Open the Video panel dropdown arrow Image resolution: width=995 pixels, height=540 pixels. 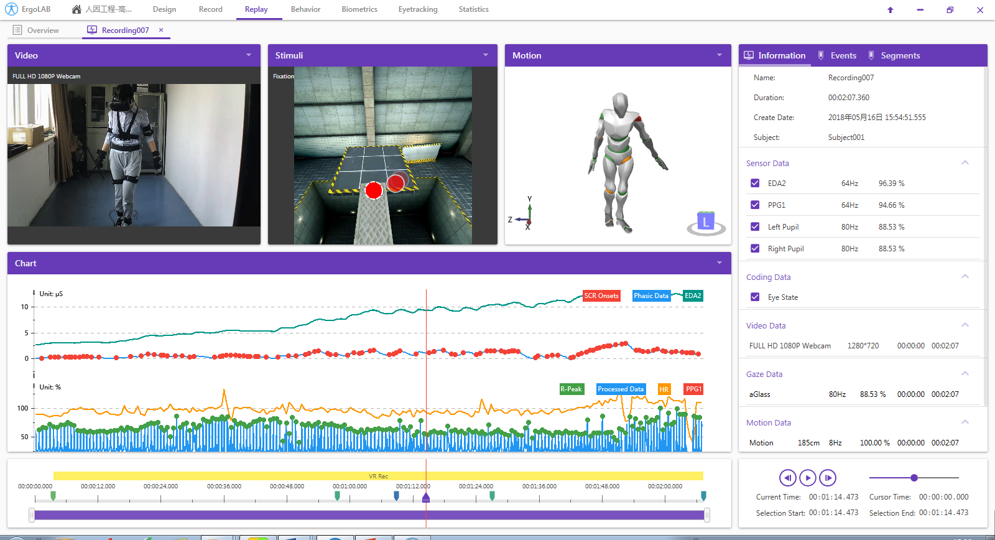coord(249,55)
